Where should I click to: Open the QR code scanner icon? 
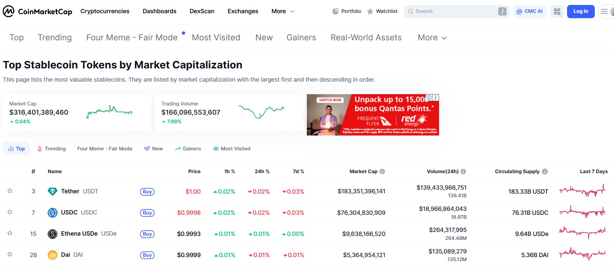pyautogui.click(x=557, y=12)
